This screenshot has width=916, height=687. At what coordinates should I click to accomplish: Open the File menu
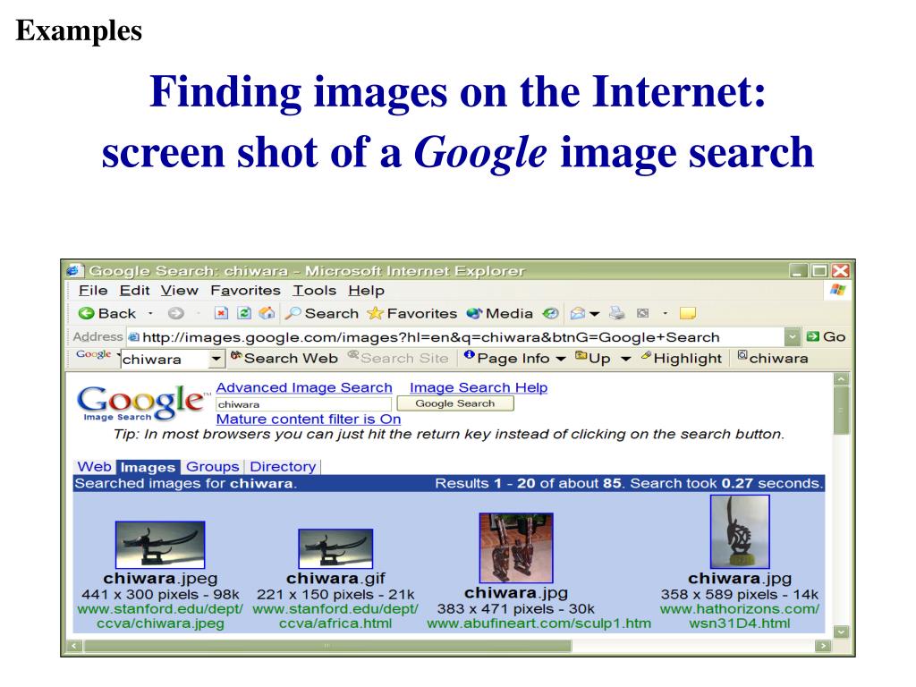[x=93, y=291]
